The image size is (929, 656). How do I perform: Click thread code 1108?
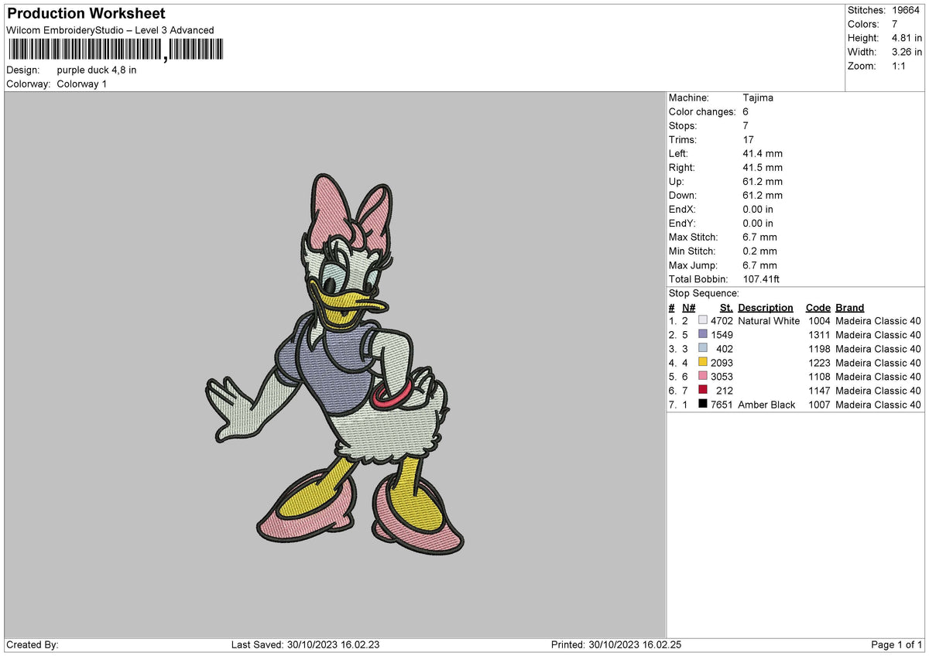[819, 376]
